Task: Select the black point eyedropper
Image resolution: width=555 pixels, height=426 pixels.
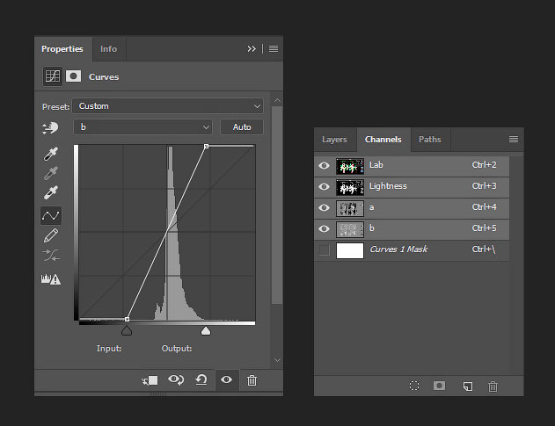Action: pyautogui.click(x=51, y=154)
